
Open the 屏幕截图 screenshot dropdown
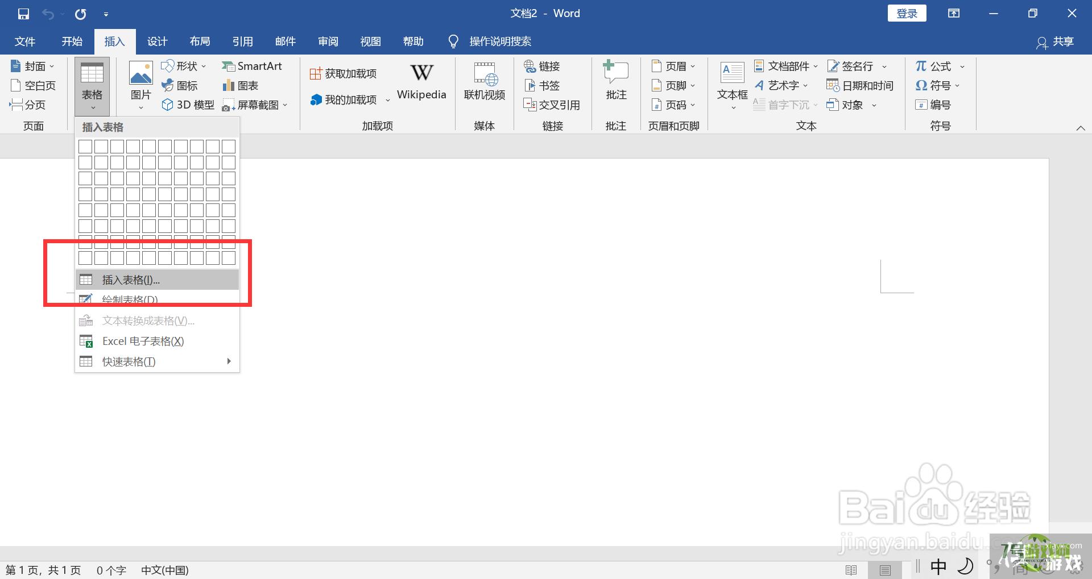coord(255,105)
